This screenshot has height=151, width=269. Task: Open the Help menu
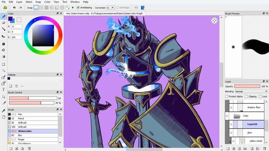click(x=85, y=2)
